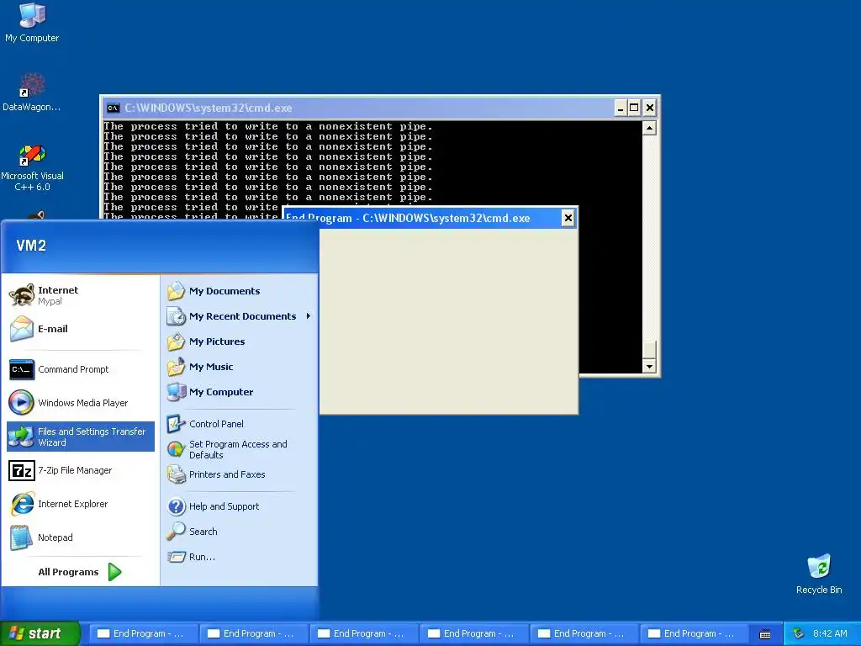Select Microsoft Visual C++ 6.0 desktop shortcut

coord(32,167)
